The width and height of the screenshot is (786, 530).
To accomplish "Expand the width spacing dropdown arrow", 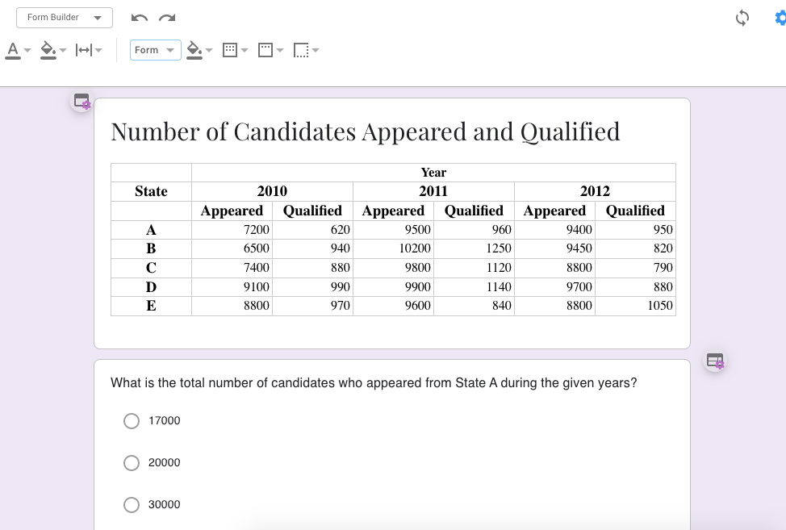I will pos(98,50).
